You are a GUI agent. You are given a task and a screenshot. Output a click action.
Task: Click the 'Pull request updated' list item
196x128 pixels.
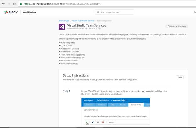pyautogui.click(x=70, y=51)
